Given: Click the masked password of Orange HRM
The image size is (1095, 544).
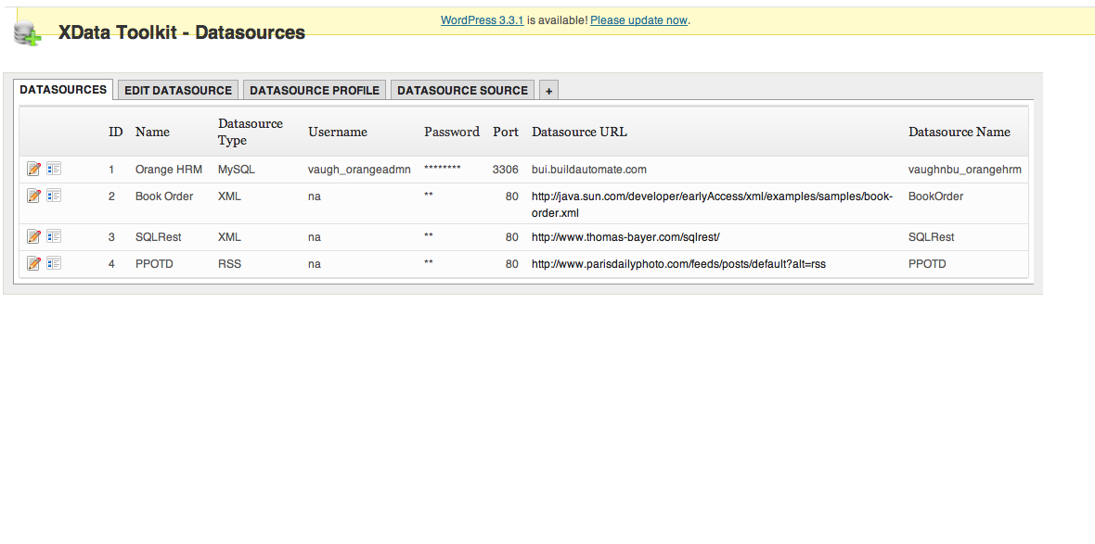Looking at the screenshot, I should click(442, 168).
